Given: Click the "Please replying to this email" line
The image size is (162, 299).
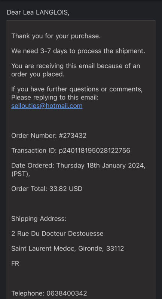Looking at the screenshot, I should (x=55, y=98).
